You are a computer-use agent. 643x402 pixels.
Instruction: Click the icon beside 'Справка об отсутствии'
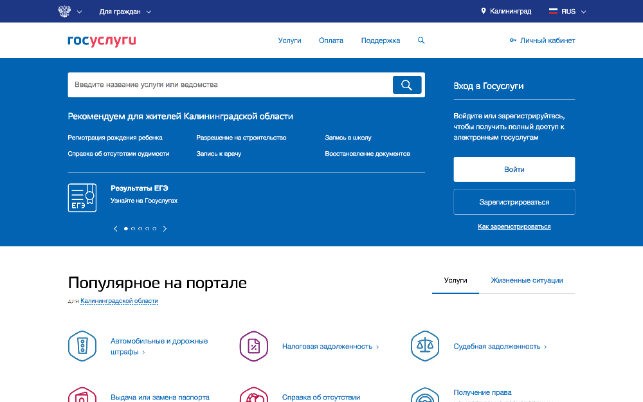point(254,395)
